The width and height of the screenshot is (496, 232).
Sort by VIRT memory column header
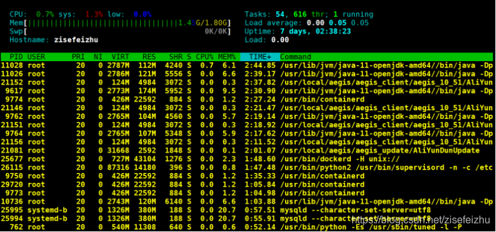pos(121,57)
